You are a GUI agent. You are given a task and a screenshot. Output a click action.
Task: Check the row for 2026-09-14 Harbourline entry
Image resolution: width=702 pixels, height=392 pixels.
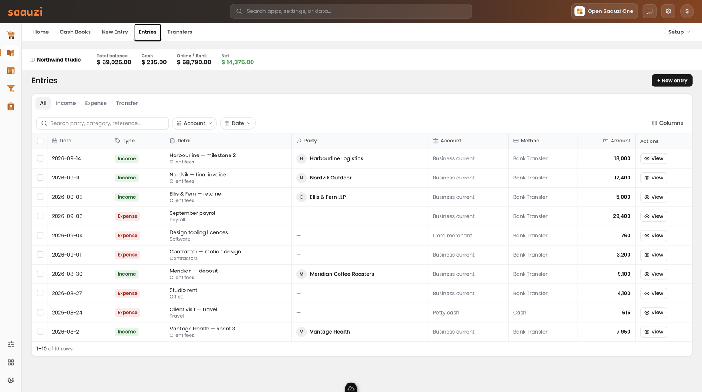coord(40,158)
